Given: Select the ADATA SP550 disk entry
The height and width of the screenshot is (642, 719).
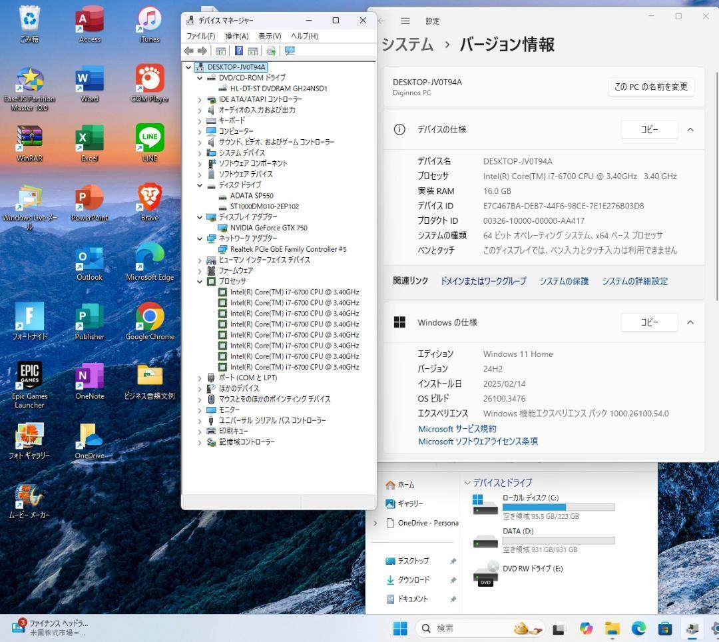Looking at the screenshot, I should (251, 196).
